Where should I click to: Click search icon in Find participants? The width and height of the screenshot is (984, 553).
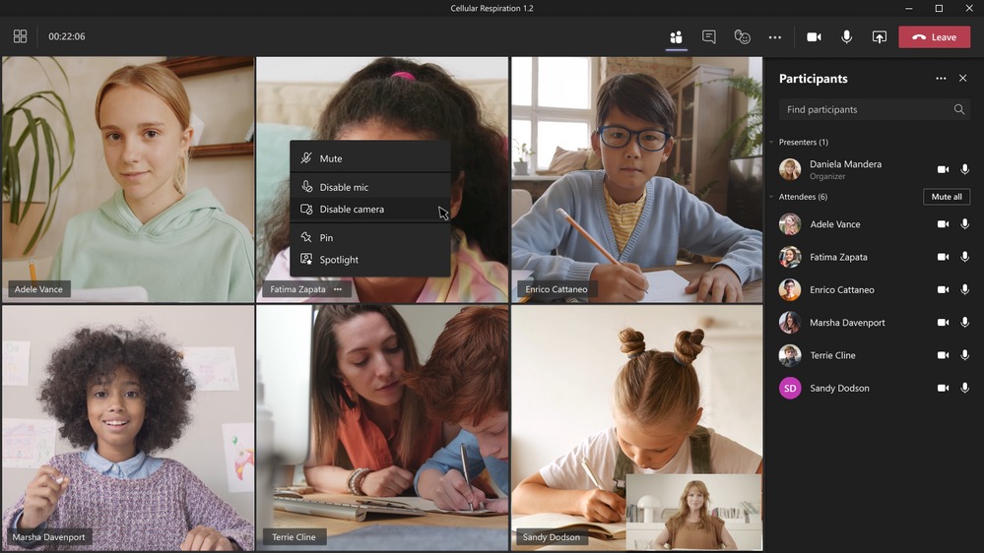tap(959, 110)
